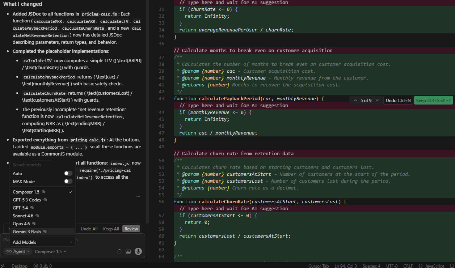This screenshot has height=268, width=455.
Task: Go to previous change with up arrow
Action: coord(355,101)
